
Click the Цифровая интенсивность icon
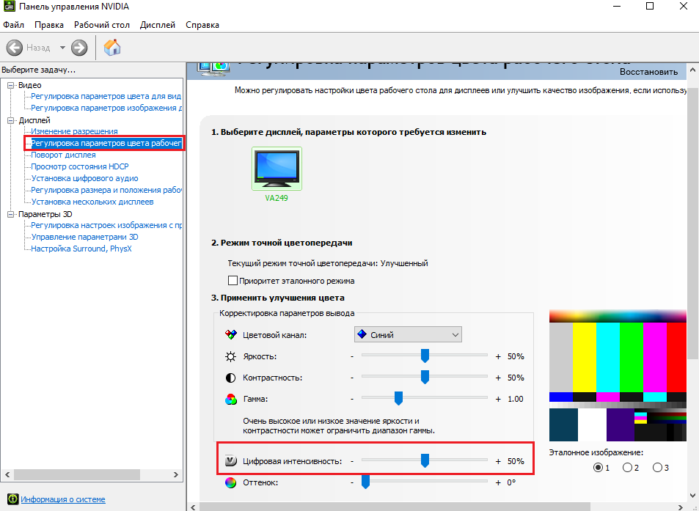230,461
